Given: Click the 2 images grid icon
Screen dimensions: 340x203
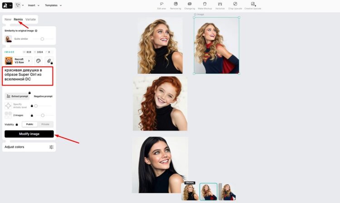Looking at the screenshot, I should (x=8, y=115).
